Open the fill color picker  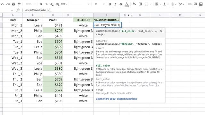click(x=134, y=4)
